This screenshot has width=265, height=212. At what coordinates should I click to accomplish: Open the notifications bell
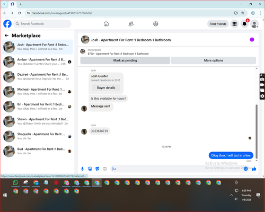click(244, 24)
